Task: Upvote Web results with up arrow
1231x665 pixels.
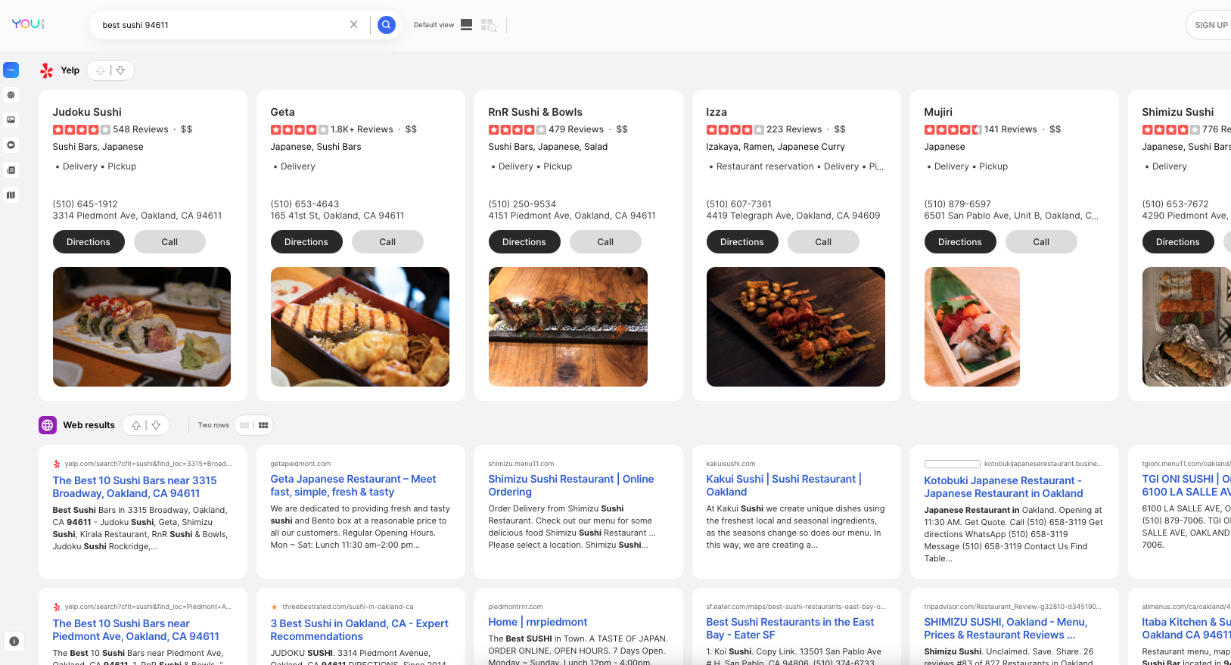Action: click(136, 425)
